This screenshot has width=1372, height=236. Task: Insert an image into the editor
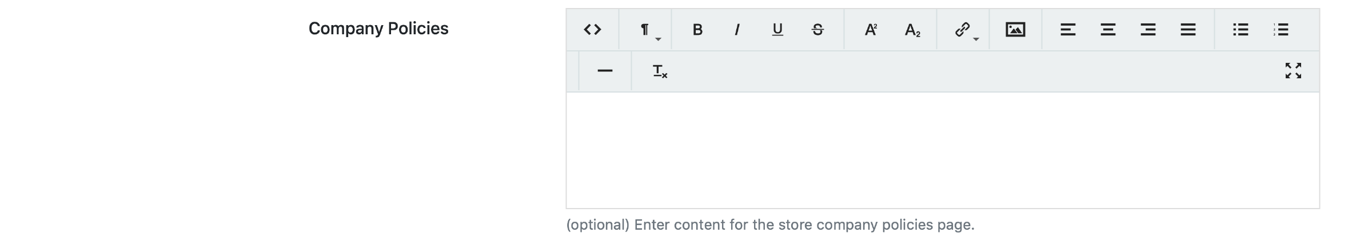1015,30
